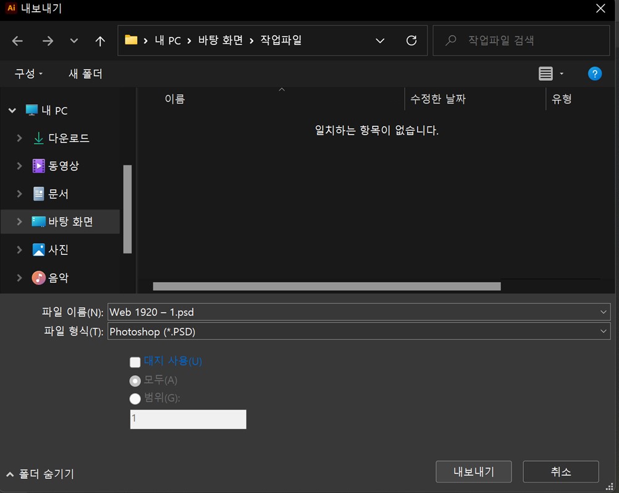Select the 음악 music icon
This screenshot has height=493, width=619.
[38, 278]
